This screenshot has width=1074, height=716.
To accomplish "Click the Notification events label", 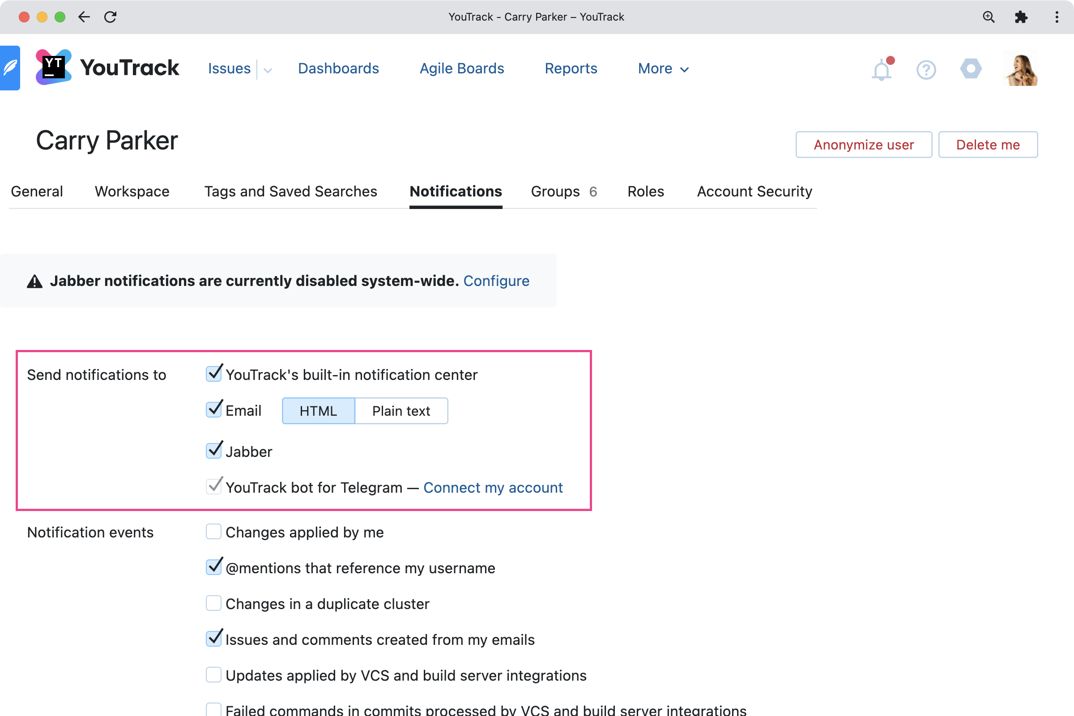I will pyautogui.click(x=90, y=533).
